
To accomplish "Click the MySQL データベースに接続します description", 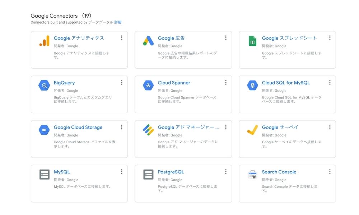I will (83, 187).
